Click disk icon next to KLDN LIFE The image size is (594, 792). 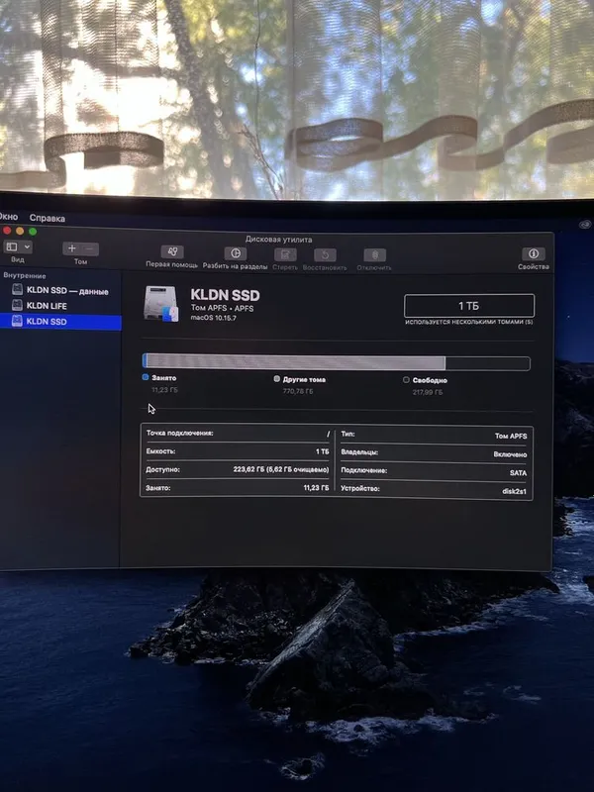click(x=17, y=305)
